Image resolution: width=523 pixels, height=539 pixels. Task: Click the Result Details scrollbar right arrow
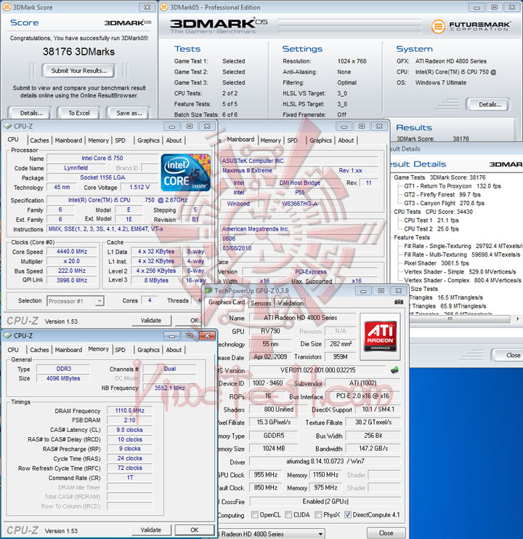(518, 319)
